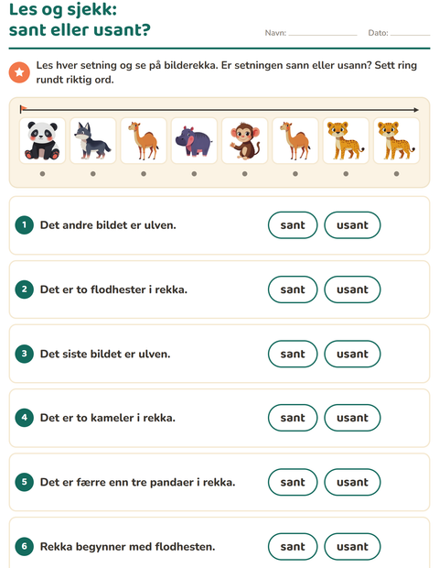The image size is (439, 568).
Task: Select 'sant' for two camels sentence
Action: [293, 418]
